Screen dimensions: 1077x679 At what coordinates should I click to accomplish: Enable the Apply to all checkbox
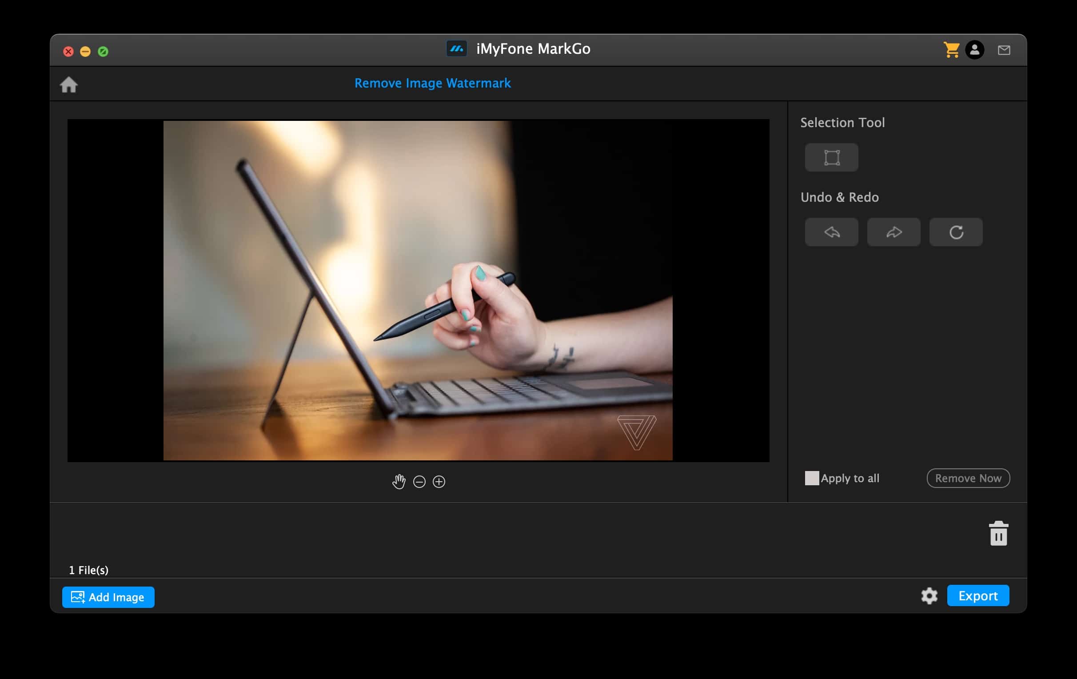click(812, 478)
